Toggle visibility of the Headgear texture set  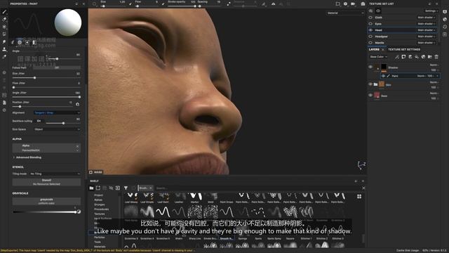tap(370, 37)
